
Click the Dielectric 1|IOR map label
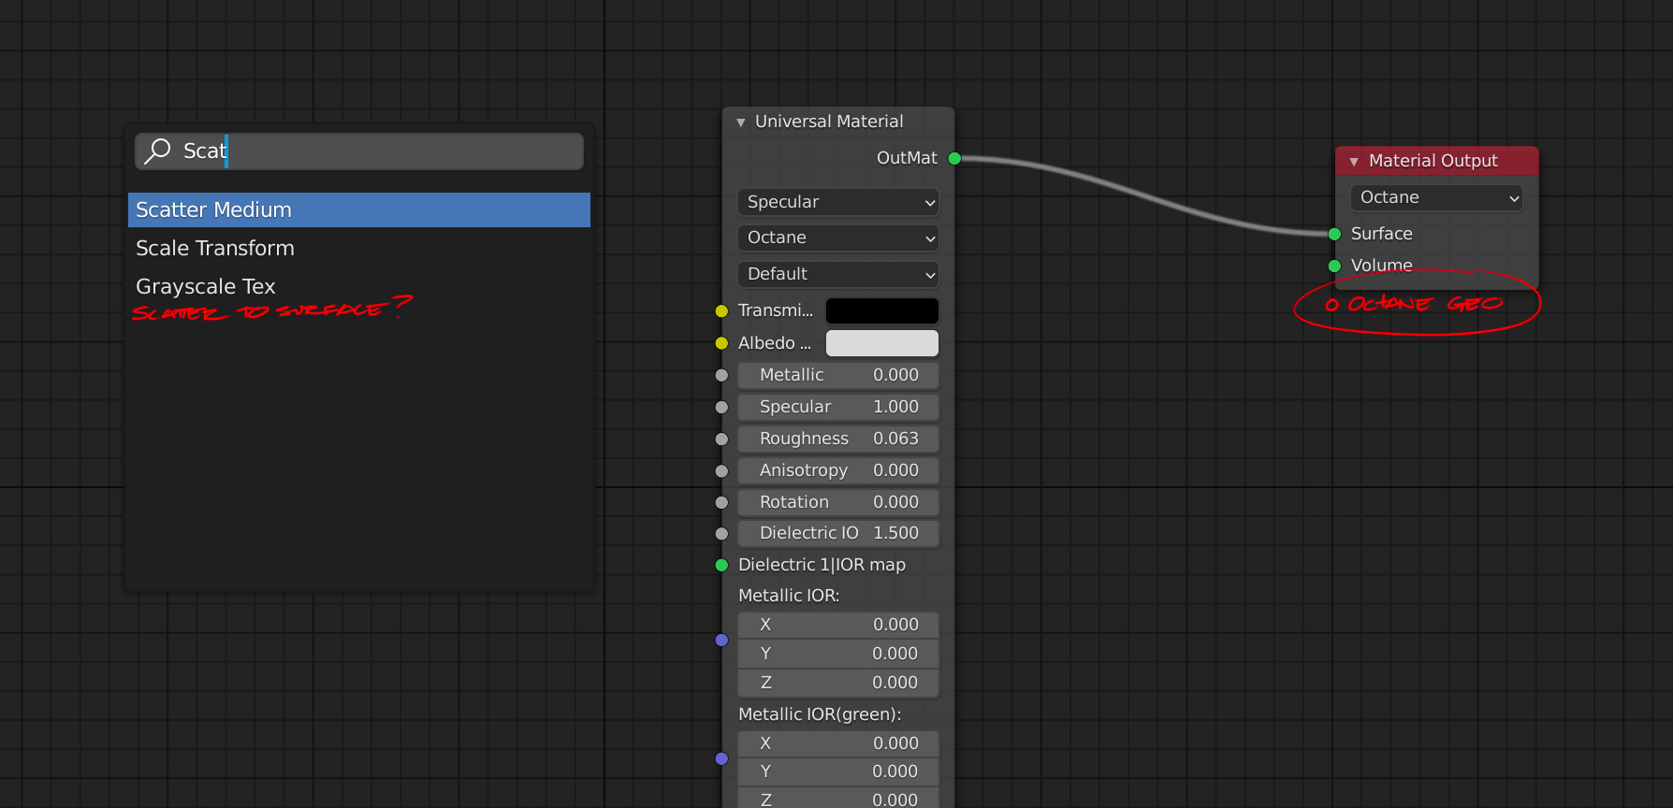pos(822,565)
